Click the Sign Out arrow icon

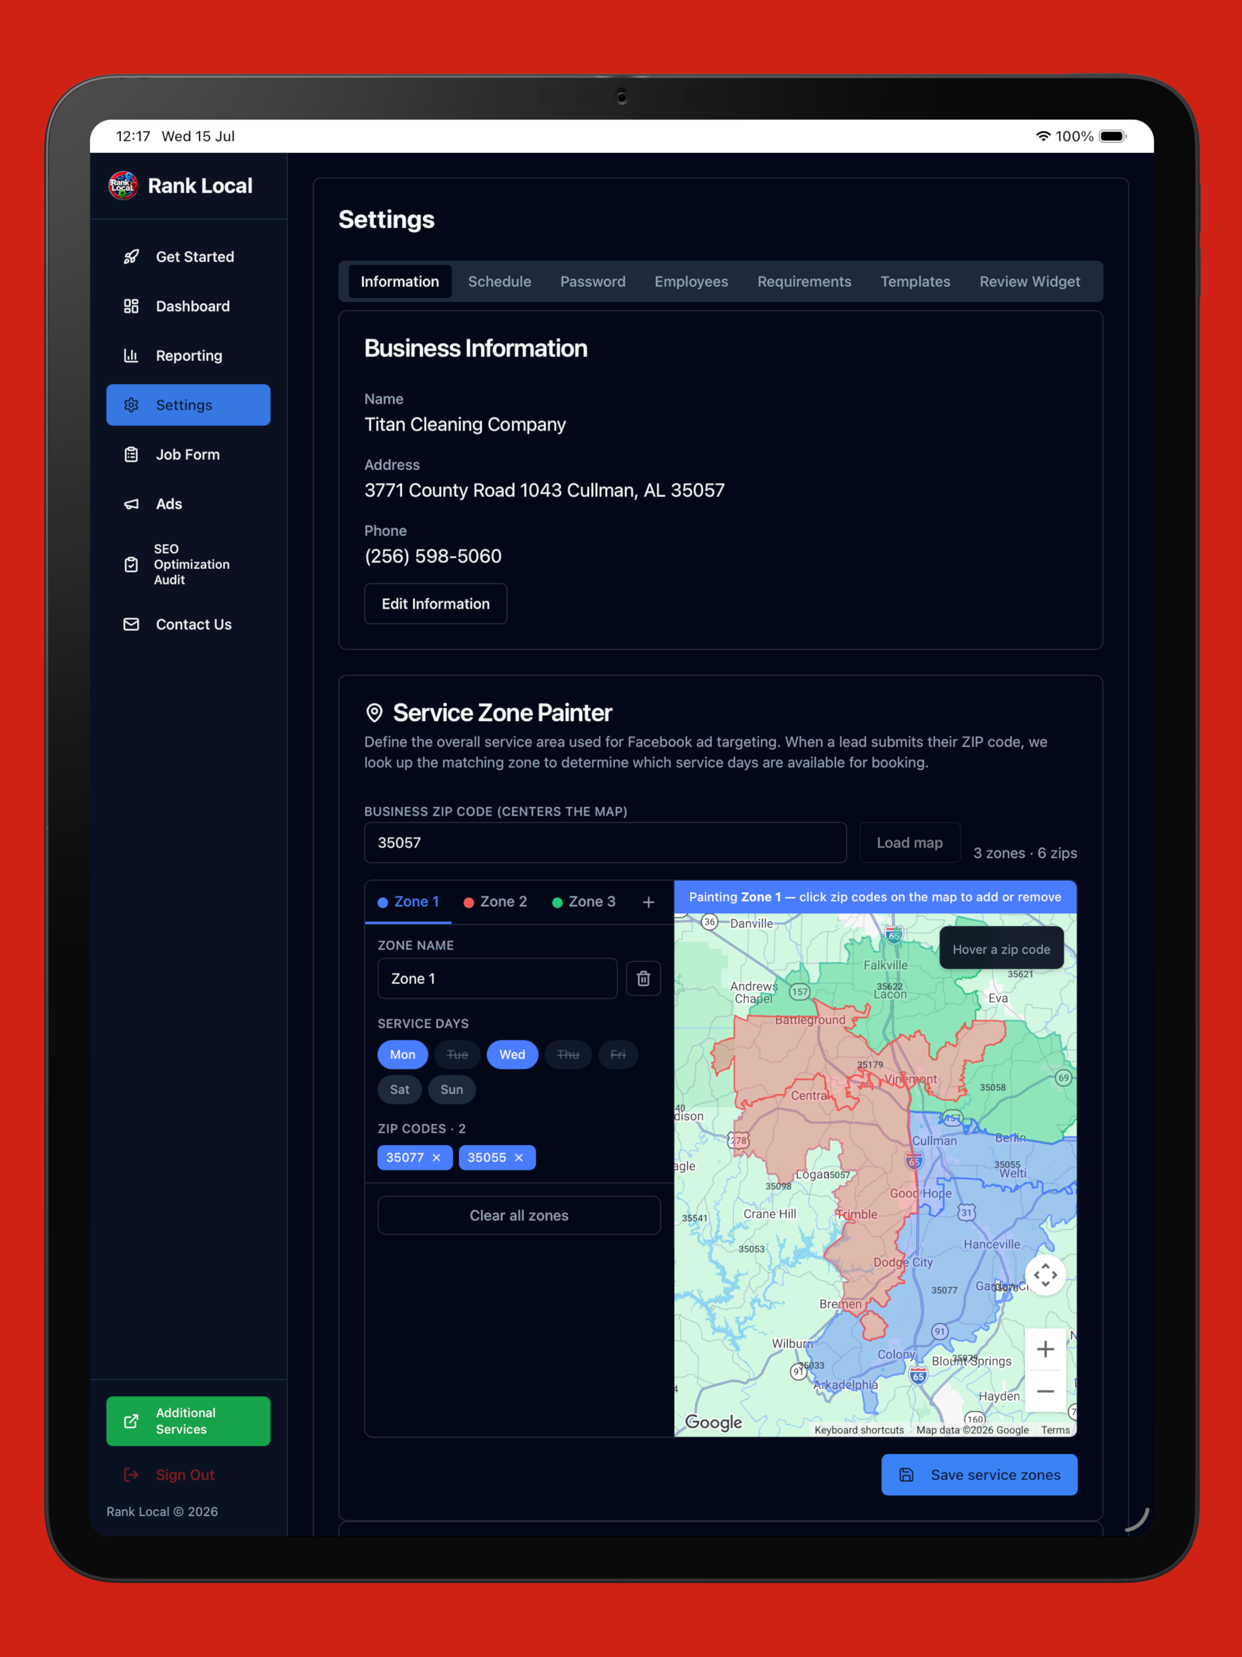[131, 1475]
